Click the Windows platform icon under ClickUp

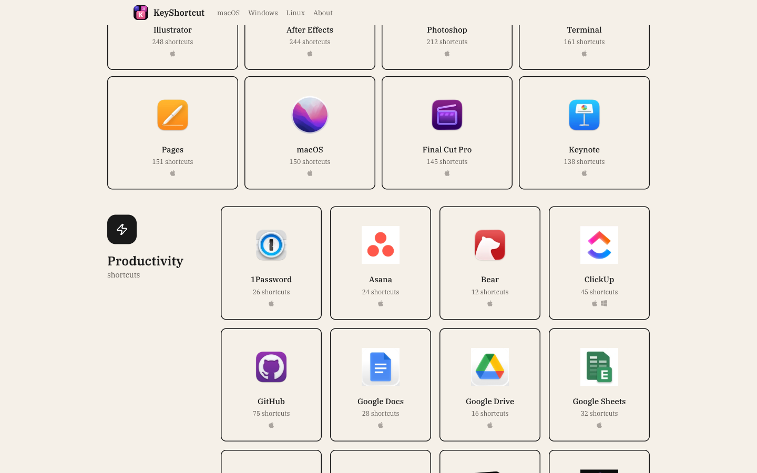coord(604,303)
